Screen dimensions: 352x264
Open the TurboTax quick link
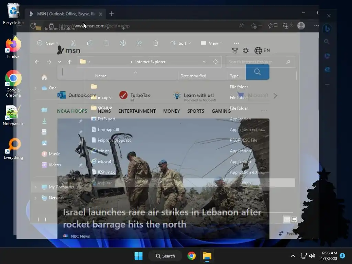tap(135, 96)
